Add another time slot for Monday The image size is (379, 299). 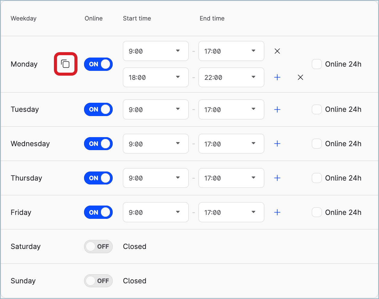pyautogui.click(x=277, y=77)
